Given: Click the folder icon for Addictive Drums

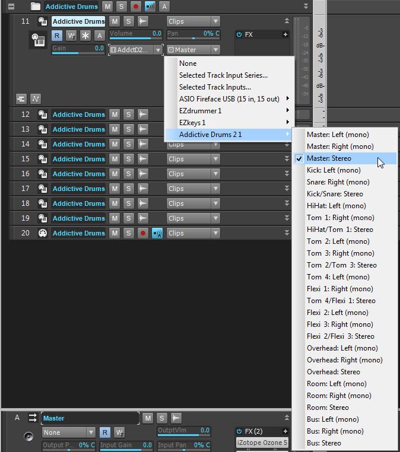Looking at the screenshot, I should click(x=36, y=7).
